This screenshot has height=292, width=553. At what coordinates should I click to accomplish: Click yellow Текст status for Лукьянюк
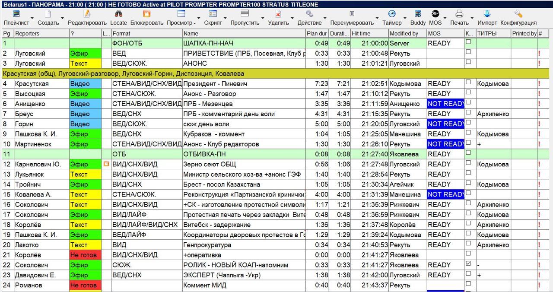click(x=85, y=175)
